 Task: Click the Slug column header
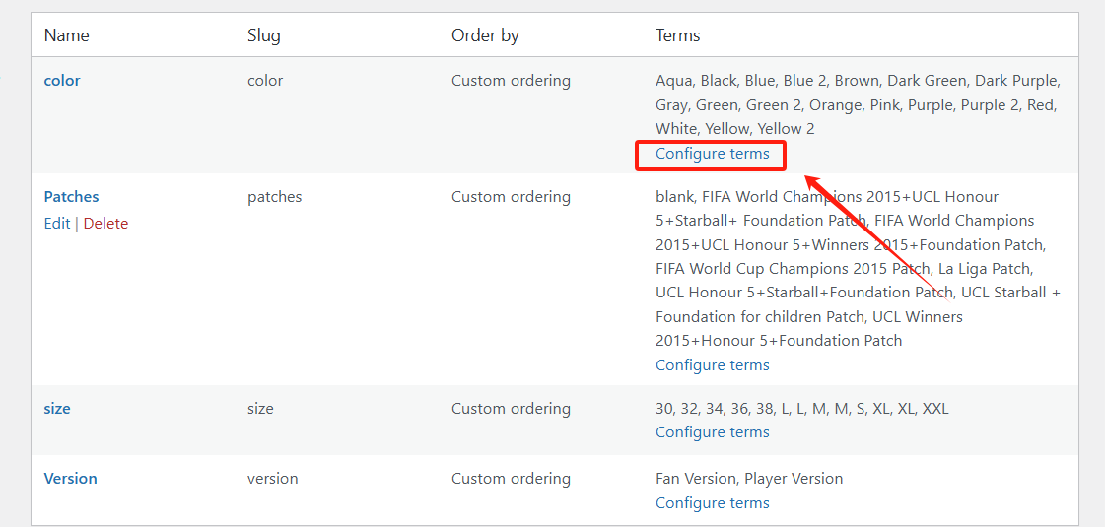[x=264, y=35]
